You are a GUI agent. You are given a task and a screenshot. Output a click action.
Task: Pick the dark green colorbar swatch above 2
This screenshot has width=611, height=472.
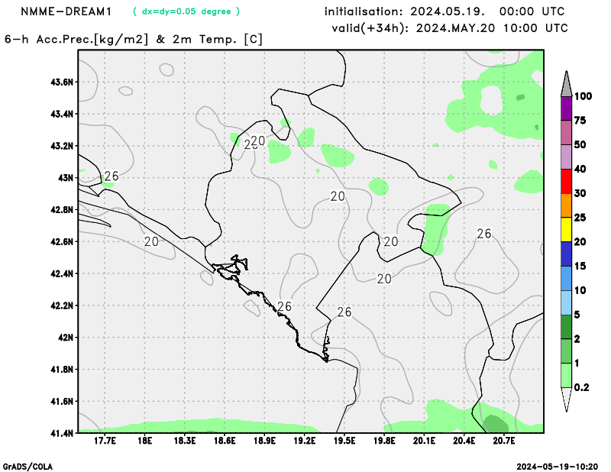(566, 327)
